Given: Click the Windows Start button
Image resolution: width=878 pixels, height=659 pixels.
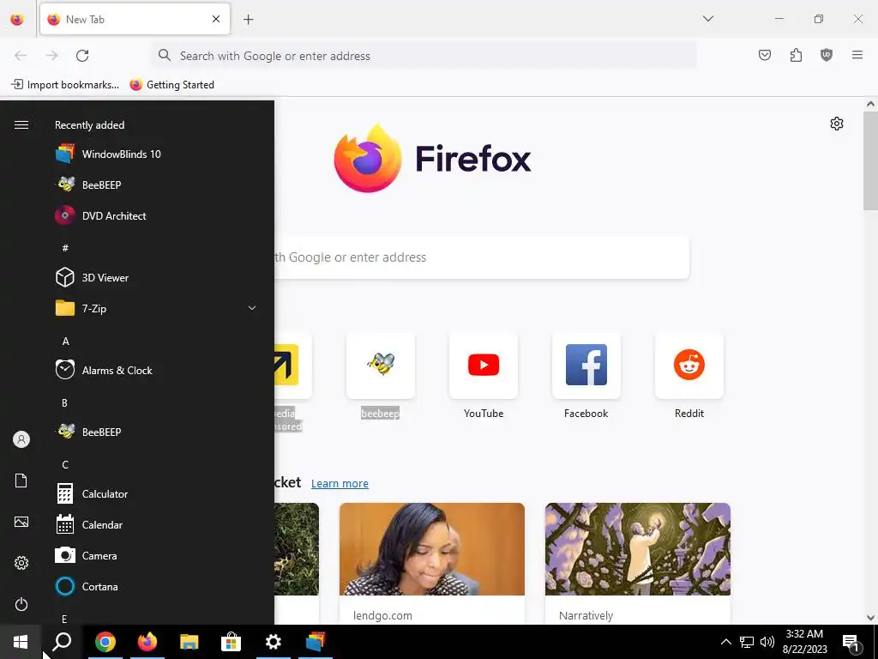Looking at the screenshot, I should pos(21,642).
